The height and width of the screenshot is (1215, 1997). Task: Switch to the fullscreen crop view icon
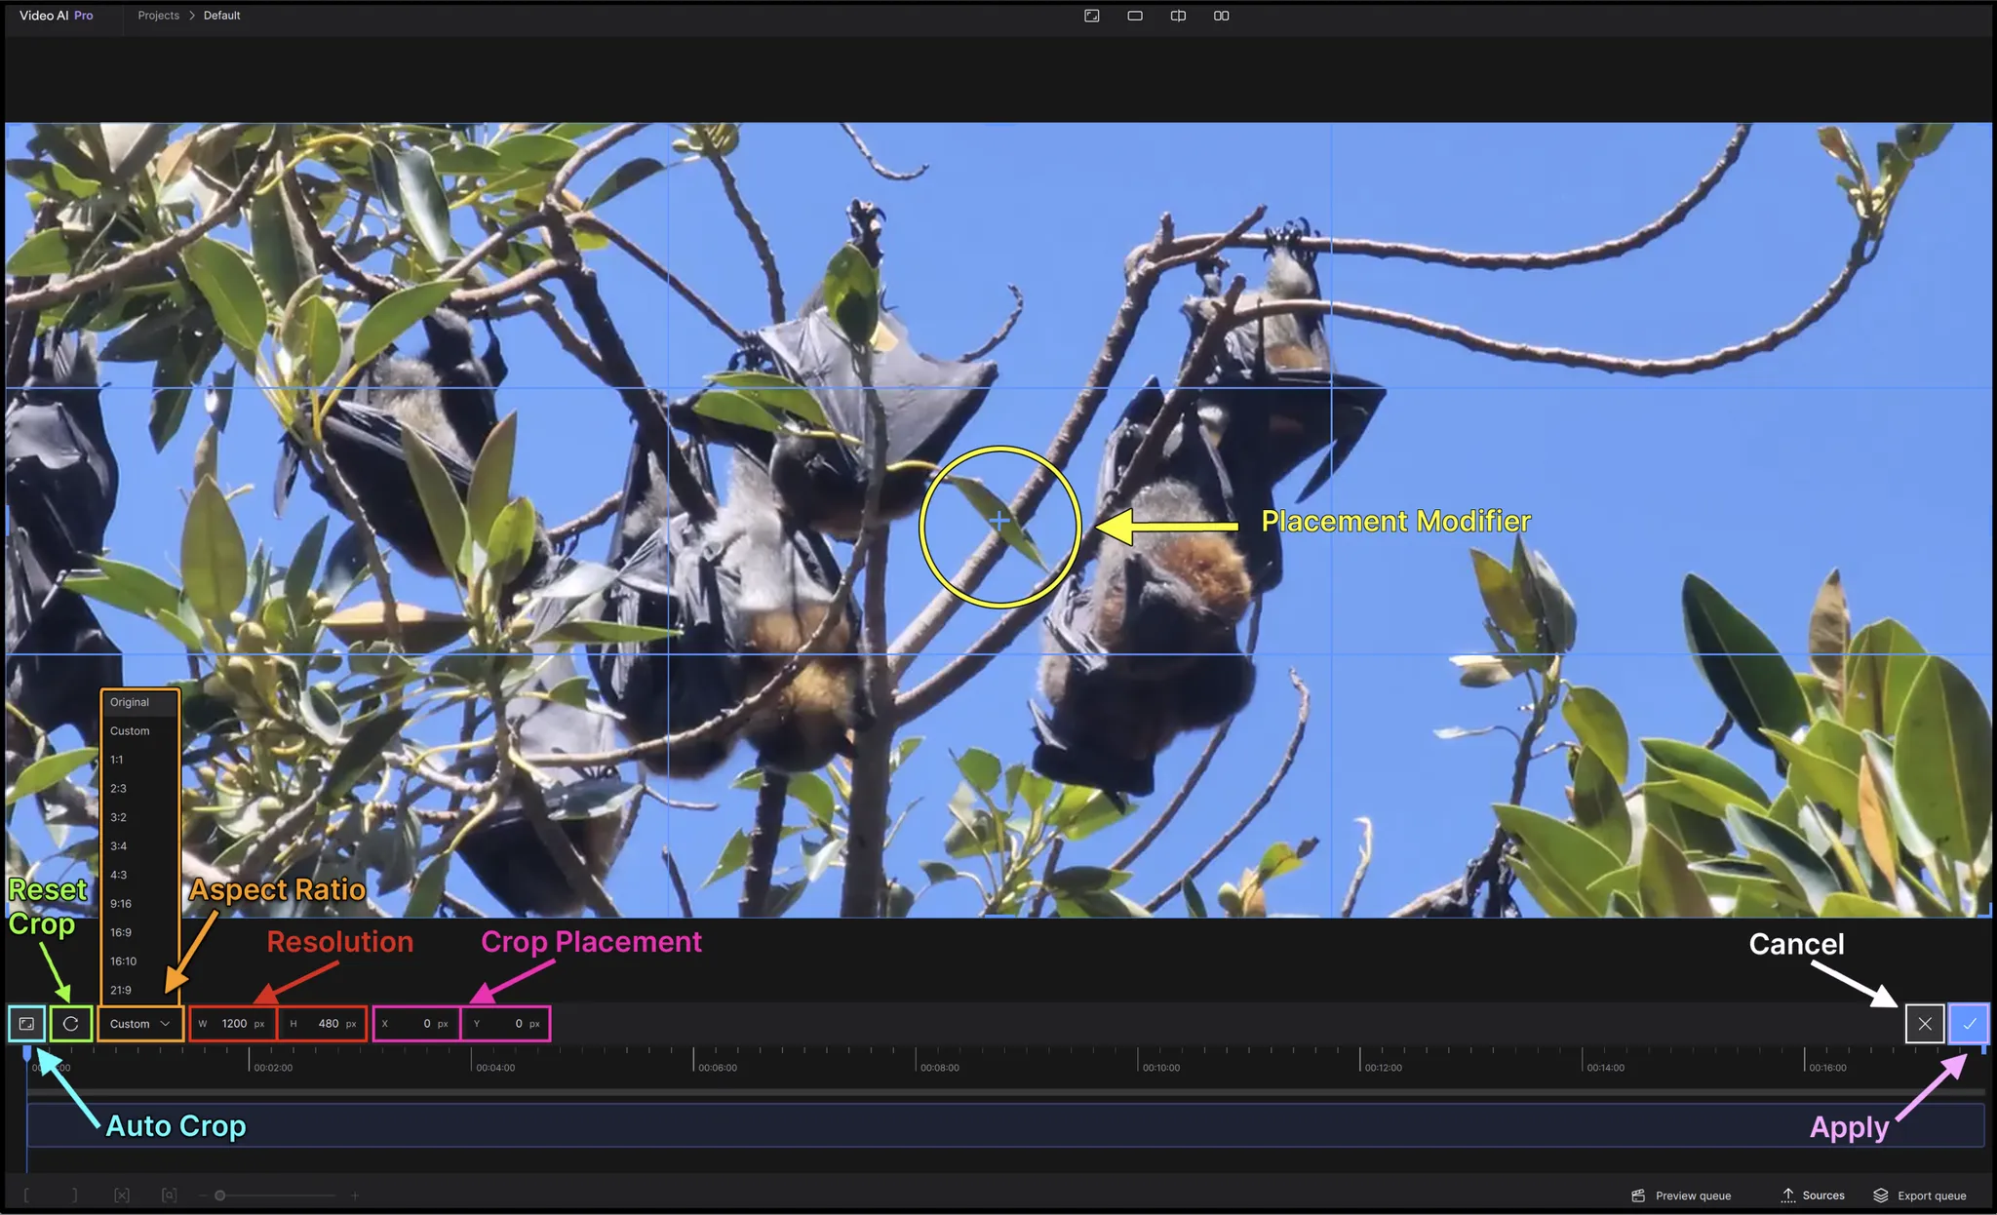[x=1092, y=16]
